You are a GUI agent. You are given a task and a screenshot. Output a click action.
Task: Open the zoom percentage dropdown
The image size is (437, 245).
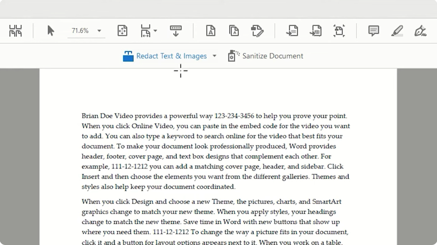99,31
